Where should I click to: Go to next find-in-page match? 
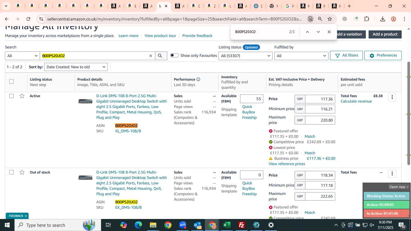point(318,32)
